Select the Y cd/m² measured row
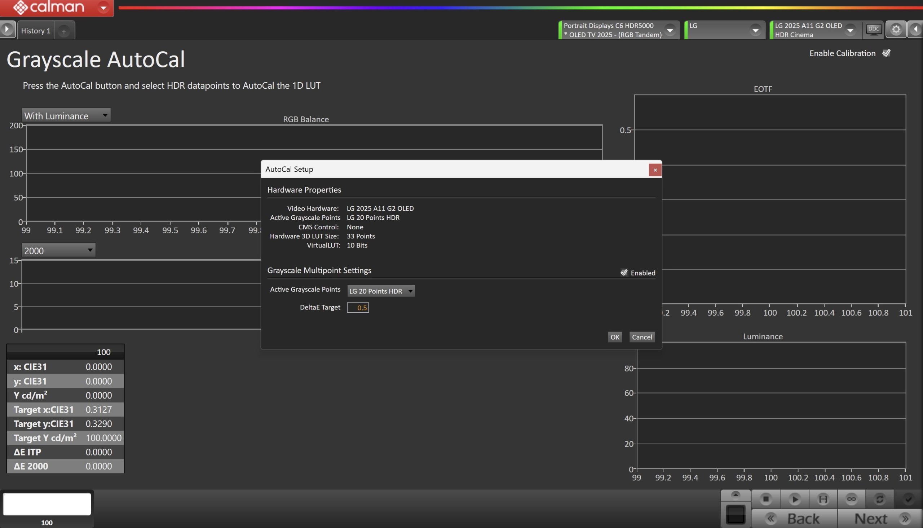The width and height of the screenshot is (923, 528). [x=66, y=395]
